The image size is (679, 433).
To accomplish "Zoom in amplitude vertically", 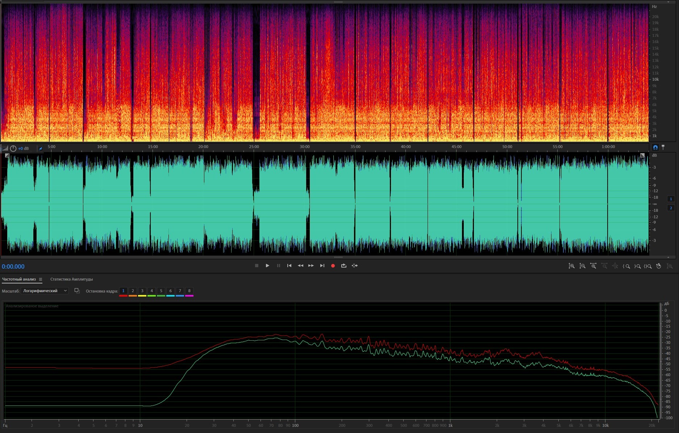I will pyautogui.click(x=571, y=266).
